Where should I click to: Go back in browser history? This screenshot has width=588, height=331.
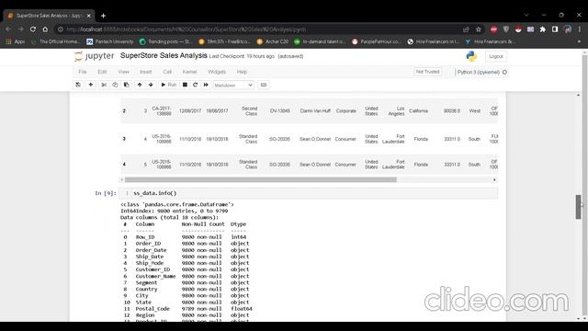pos(8,29)
